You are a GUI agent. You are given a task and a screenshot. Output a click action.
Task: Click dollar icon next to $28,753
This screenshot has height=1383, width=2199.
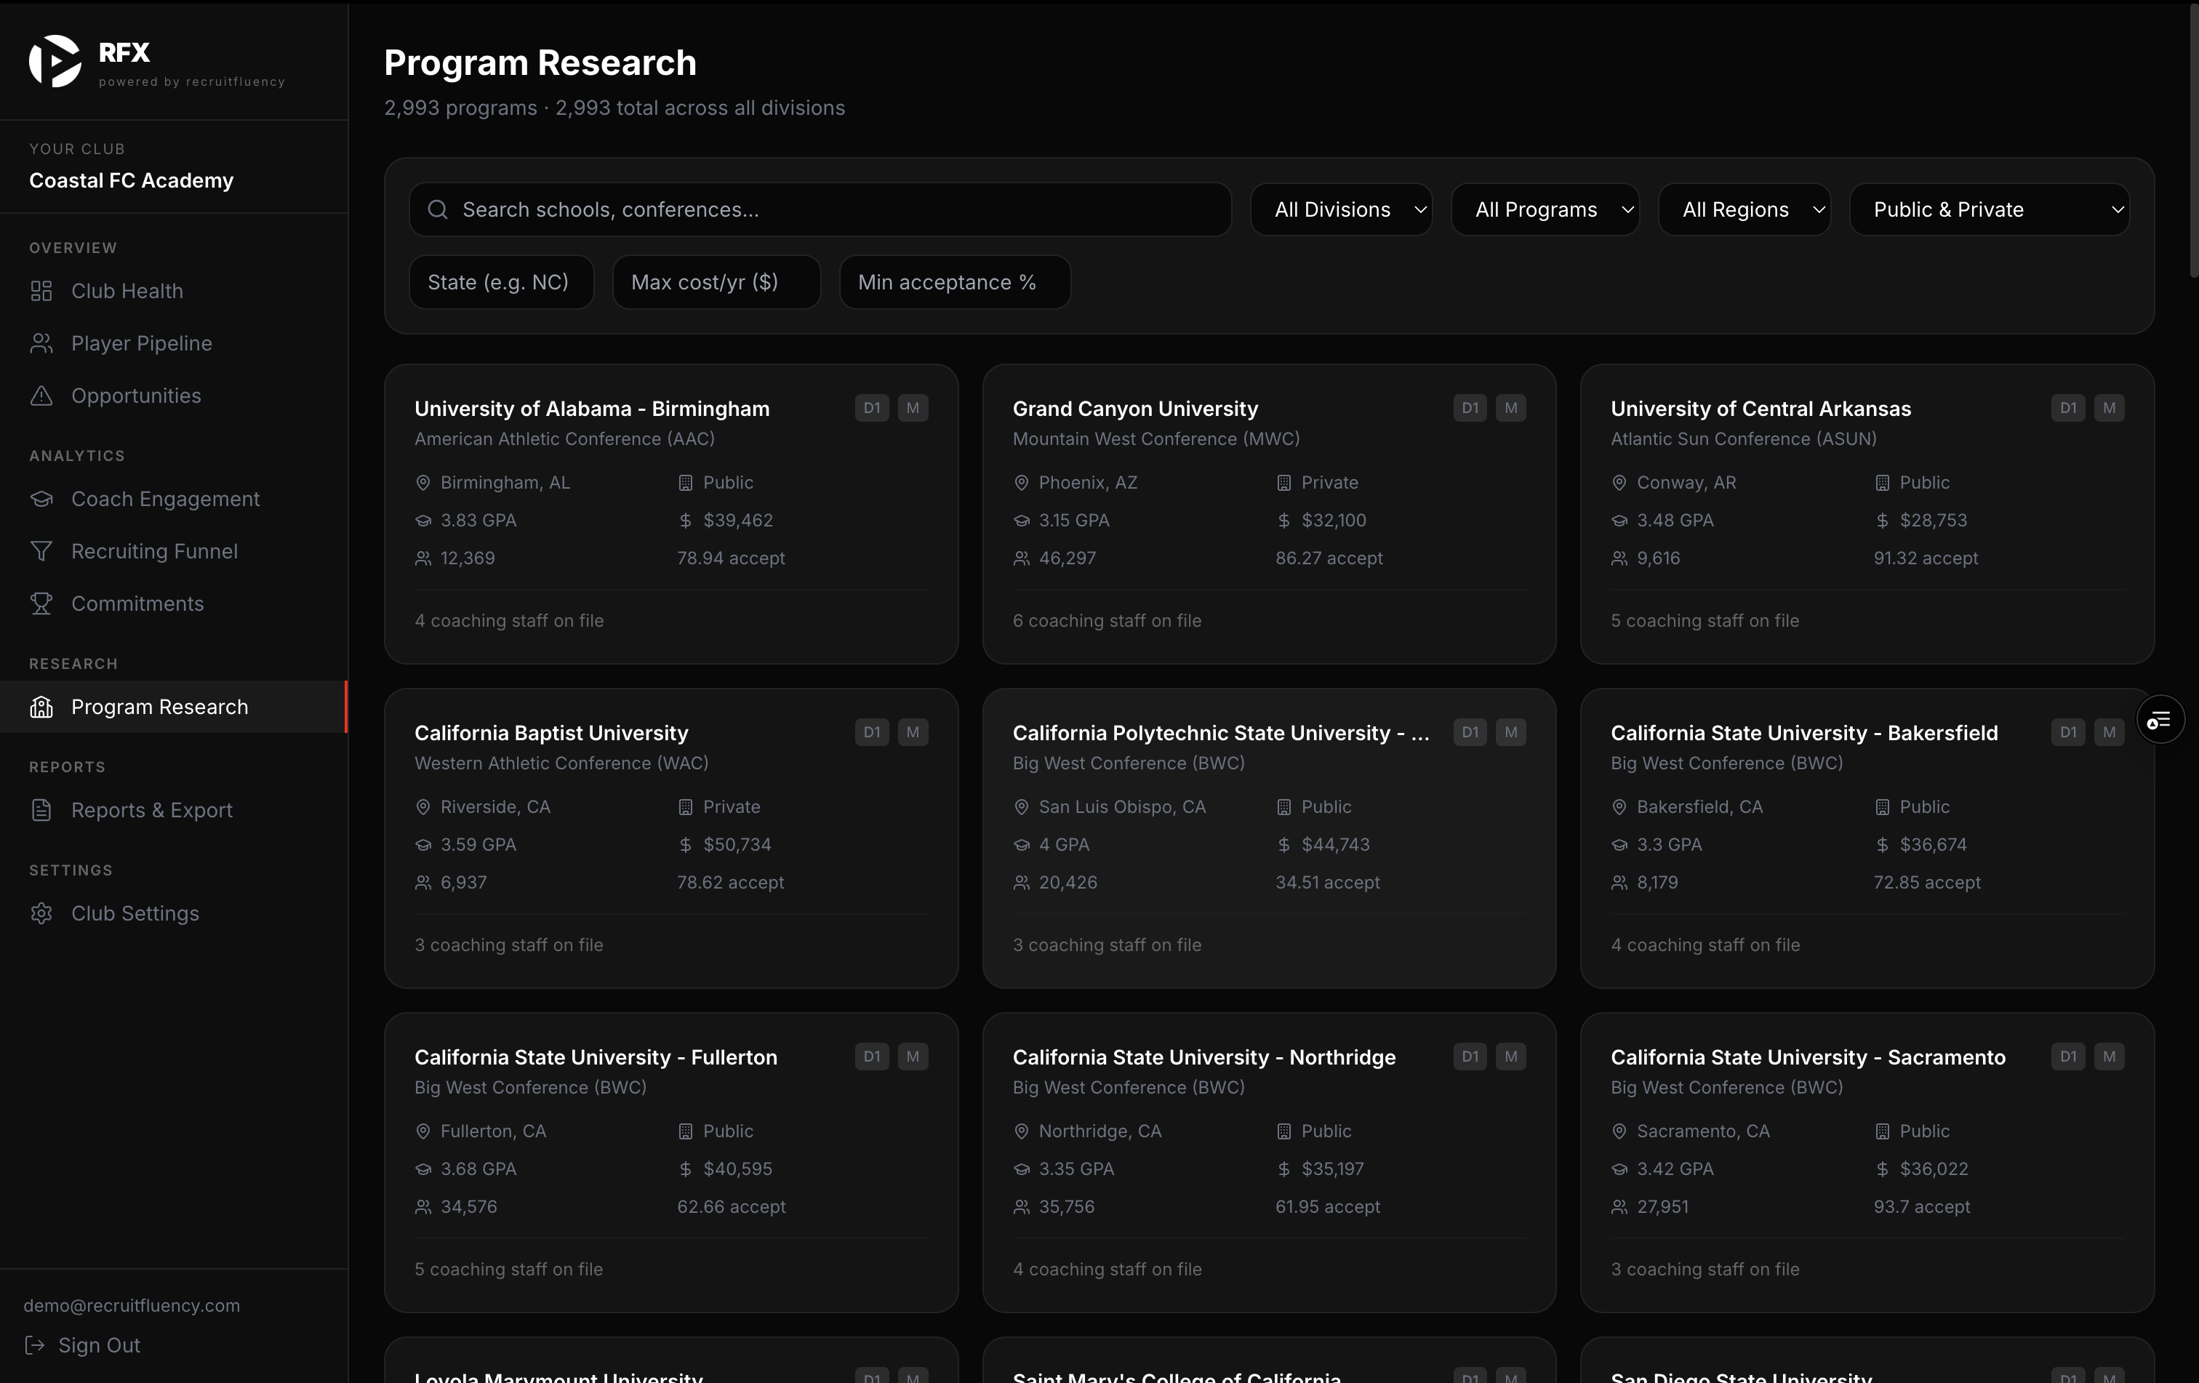coord(1882,521)
